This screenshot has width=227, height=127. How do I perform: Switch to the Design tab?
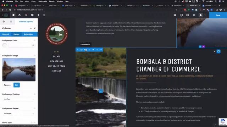click(x=16, y=34)
